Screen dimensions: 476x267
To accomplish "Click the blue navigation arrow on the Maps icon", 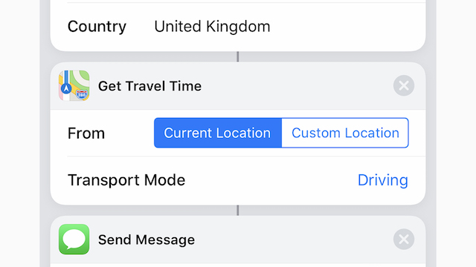I will [x=66, y=88].
